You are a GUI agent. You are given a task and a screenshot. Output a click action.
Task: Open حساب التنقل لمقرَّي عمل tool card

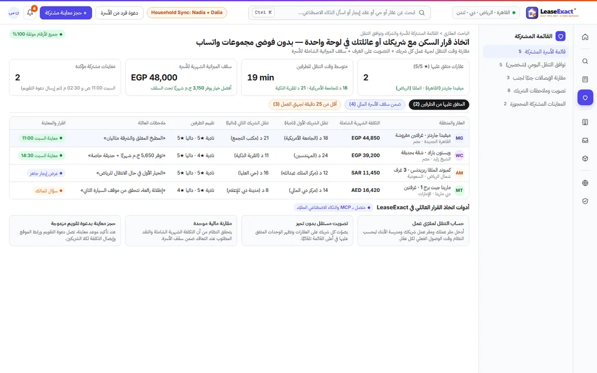(414, 231)
